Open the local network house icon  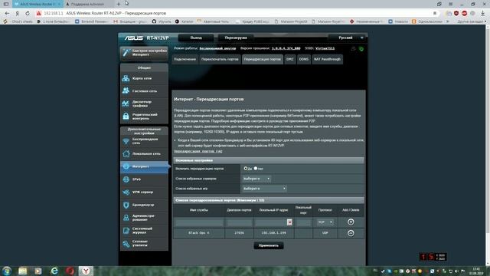(x=126, y=153)
